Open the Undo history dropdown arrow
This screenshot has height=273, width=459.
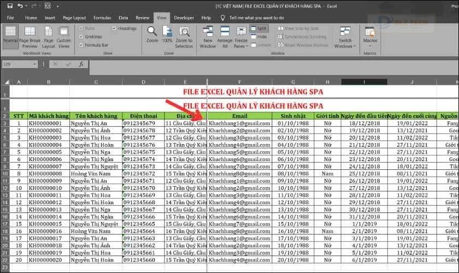pyautogui.click(x=26, y=6)
